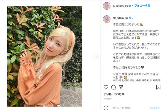The image size is (161, 110).
Task: Click the verified badge in the header
Action: 130,6
